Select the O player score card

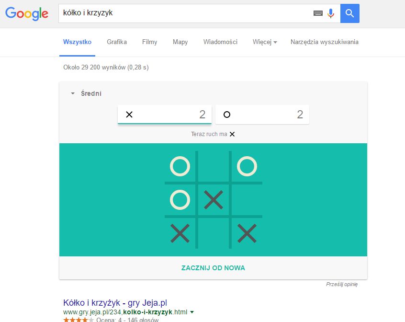click(x=262, y=115)
